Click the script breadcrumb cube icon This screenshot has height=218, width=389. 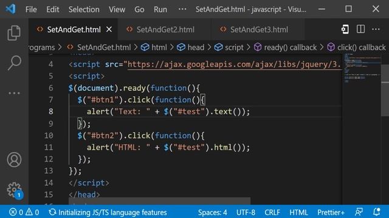point(218,47)
